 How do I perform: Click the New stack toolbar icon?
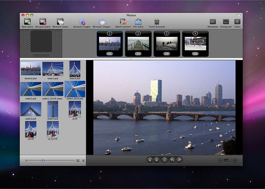(26, 22)
